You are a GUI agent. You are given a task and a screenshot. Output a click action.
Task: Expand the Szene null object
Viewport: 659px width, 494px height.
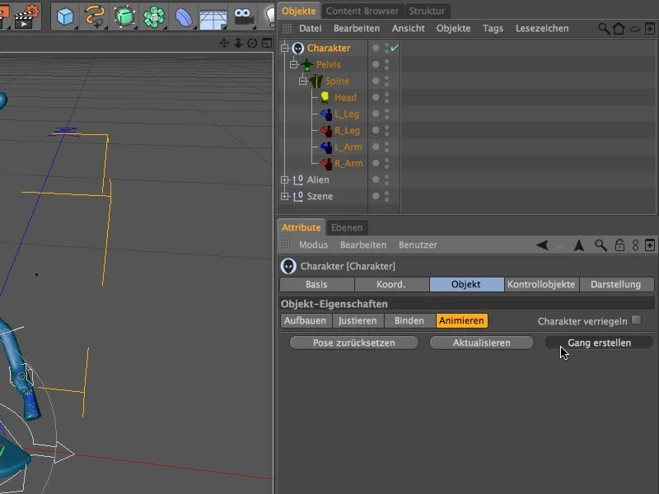pyautogui.click(x=285, y=196)
